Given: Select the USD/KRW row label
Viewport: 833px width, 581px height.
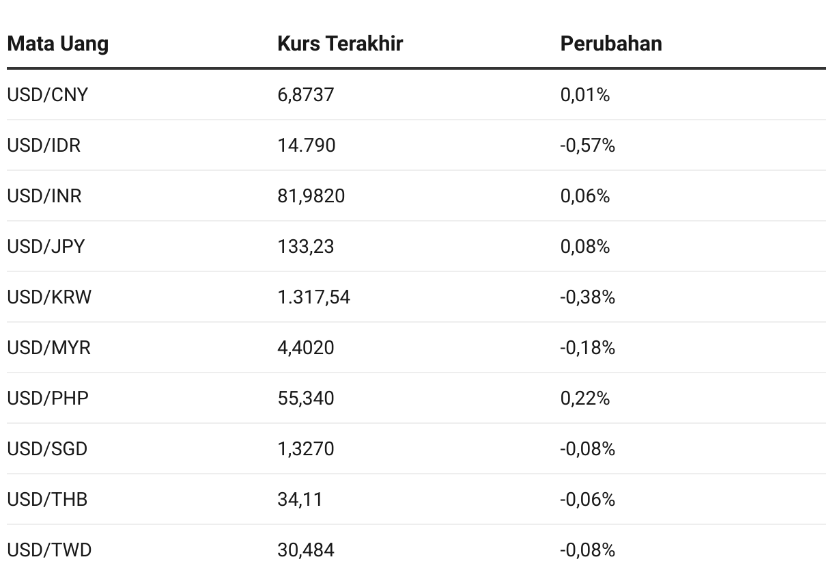Looking at the screenshot, I should 49,297.
